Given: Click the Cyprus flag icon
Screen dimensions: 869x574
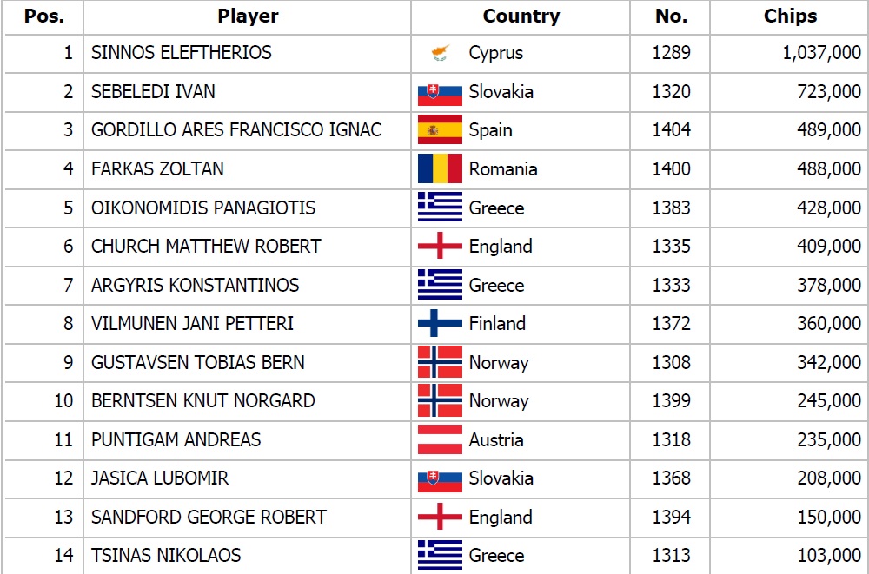Looking at the screenshot, I should [440, 53].
